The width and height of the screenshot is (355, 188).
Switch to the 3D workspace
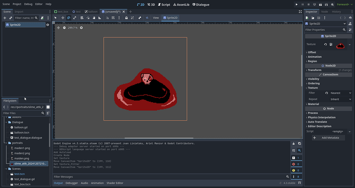[x=151, y=5]
